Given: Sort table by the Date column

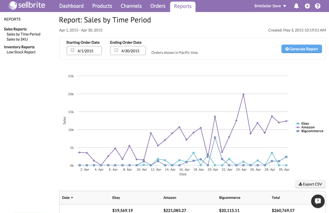Looking at the screenshot, I should [x=67, y=198].
